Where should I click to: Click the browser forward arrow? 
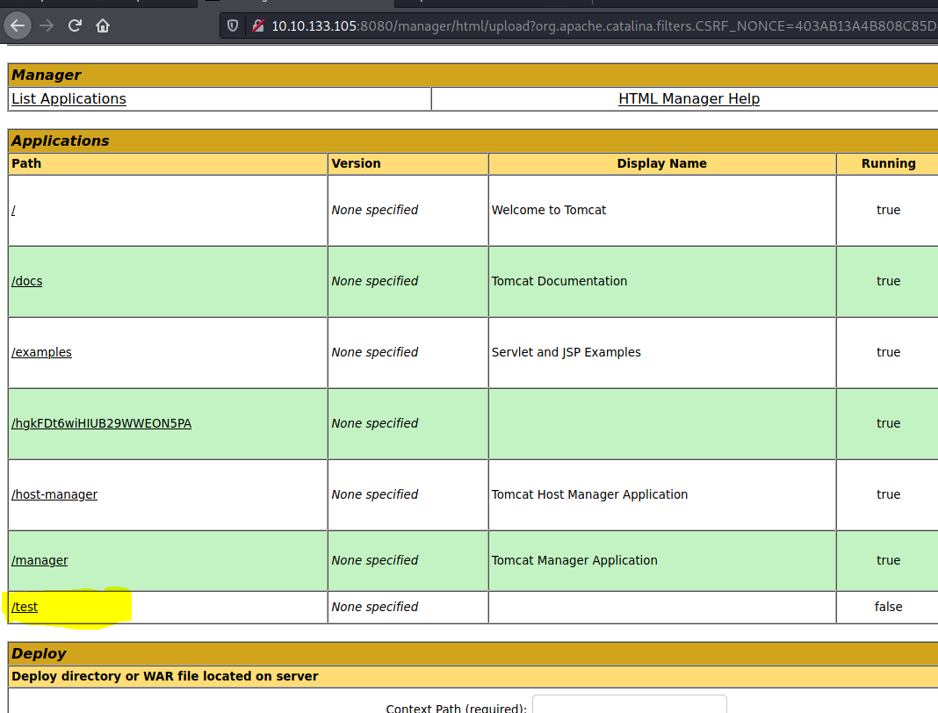point(47,25)
